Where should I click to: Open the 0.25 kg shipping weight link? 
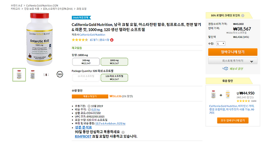click(95, 109)
